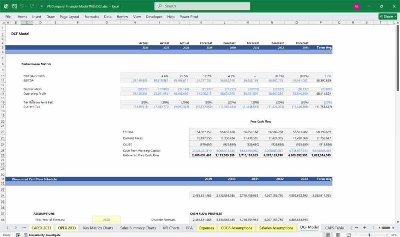Click the macro recording icon in status bar

tap(18, 235)
